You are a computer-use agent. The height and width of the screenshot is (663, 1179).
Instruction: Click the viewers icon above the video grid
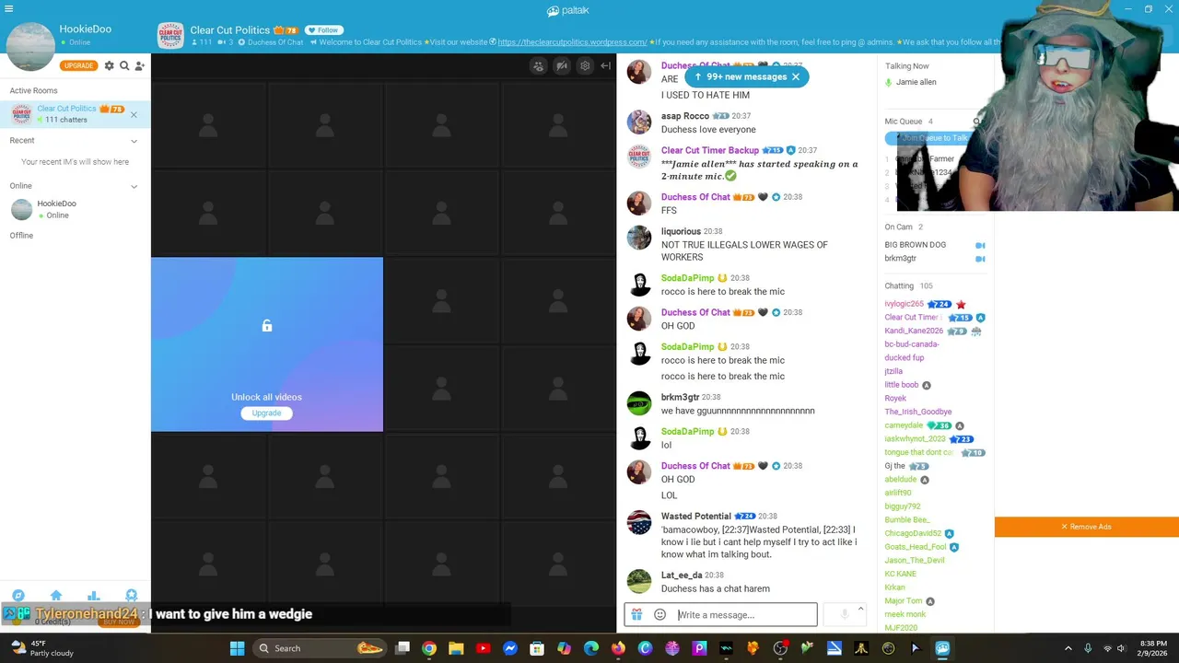538,66
